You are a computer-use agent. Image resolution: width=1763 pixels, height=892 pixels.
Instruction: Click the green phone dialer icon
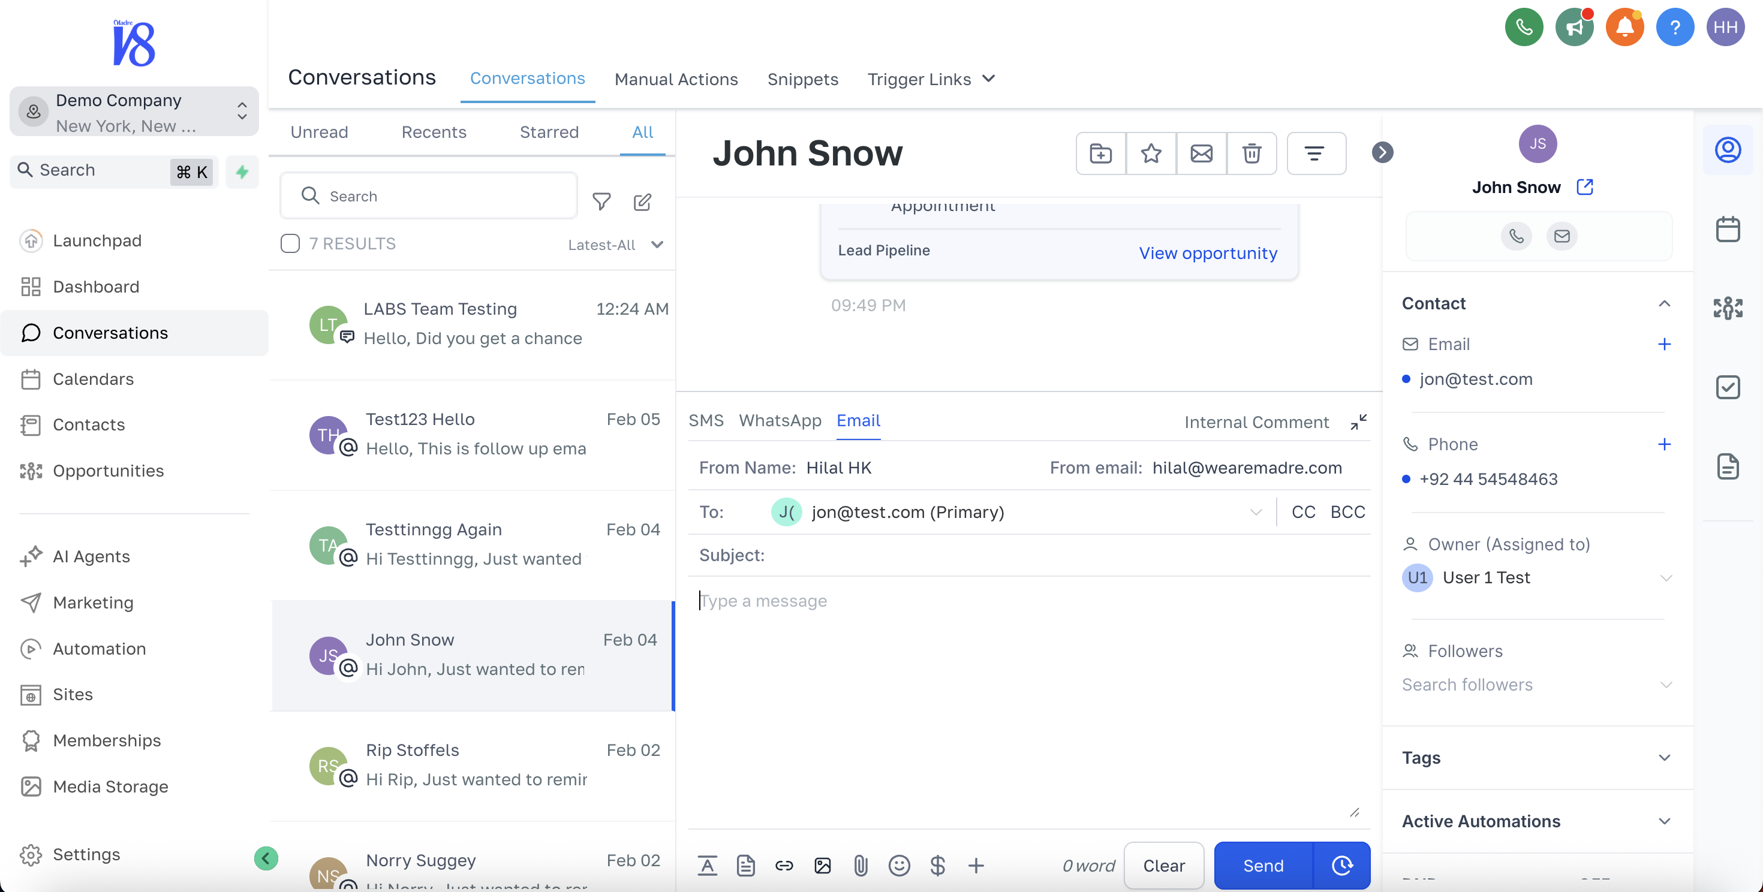pyautogui.click(x=1524, y=28)
